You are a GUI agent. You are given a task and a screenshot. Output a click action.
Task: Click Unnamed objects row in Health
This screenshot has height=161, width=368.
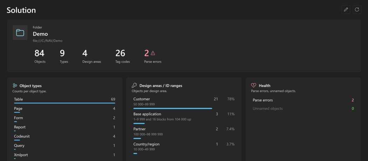[303, 108]
